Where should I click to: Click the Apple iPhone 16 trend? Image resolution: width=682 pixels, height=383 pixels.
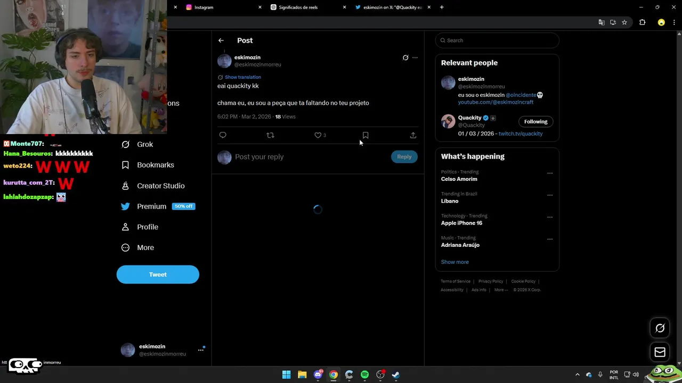tap(461, 223)
